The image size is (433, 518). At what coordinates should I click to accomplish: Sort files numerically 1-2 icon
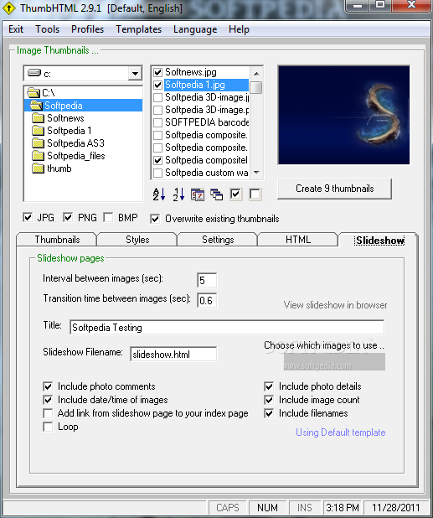[x=178, y=194]
